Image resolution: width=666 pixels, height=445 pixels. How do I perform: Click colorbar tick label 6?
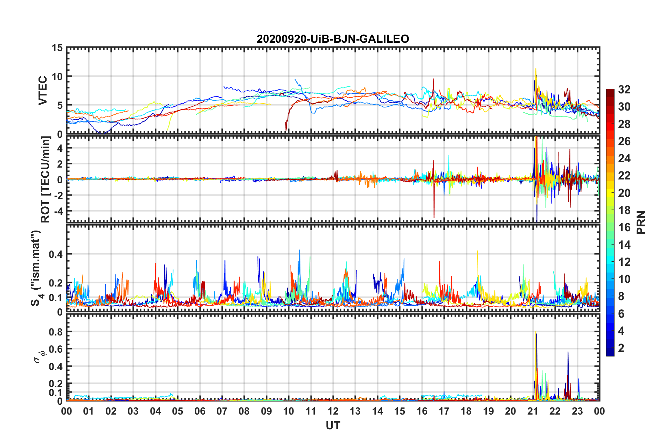(621, 314)
